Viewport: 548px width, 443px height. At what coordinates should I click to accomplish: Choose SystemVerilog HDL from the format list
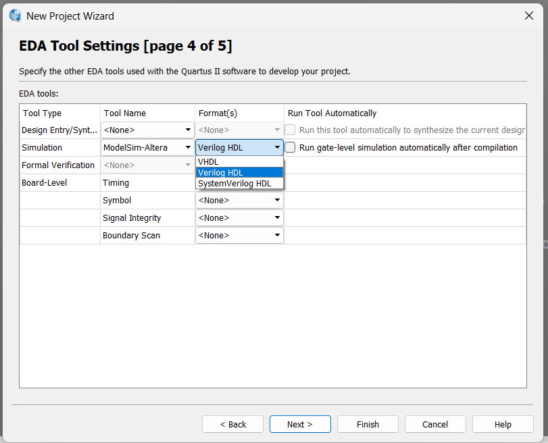pyautogui.click(x=239, y=184)
